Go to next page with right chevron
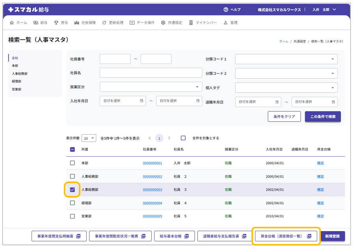354x248 pixels. point(169,138)
